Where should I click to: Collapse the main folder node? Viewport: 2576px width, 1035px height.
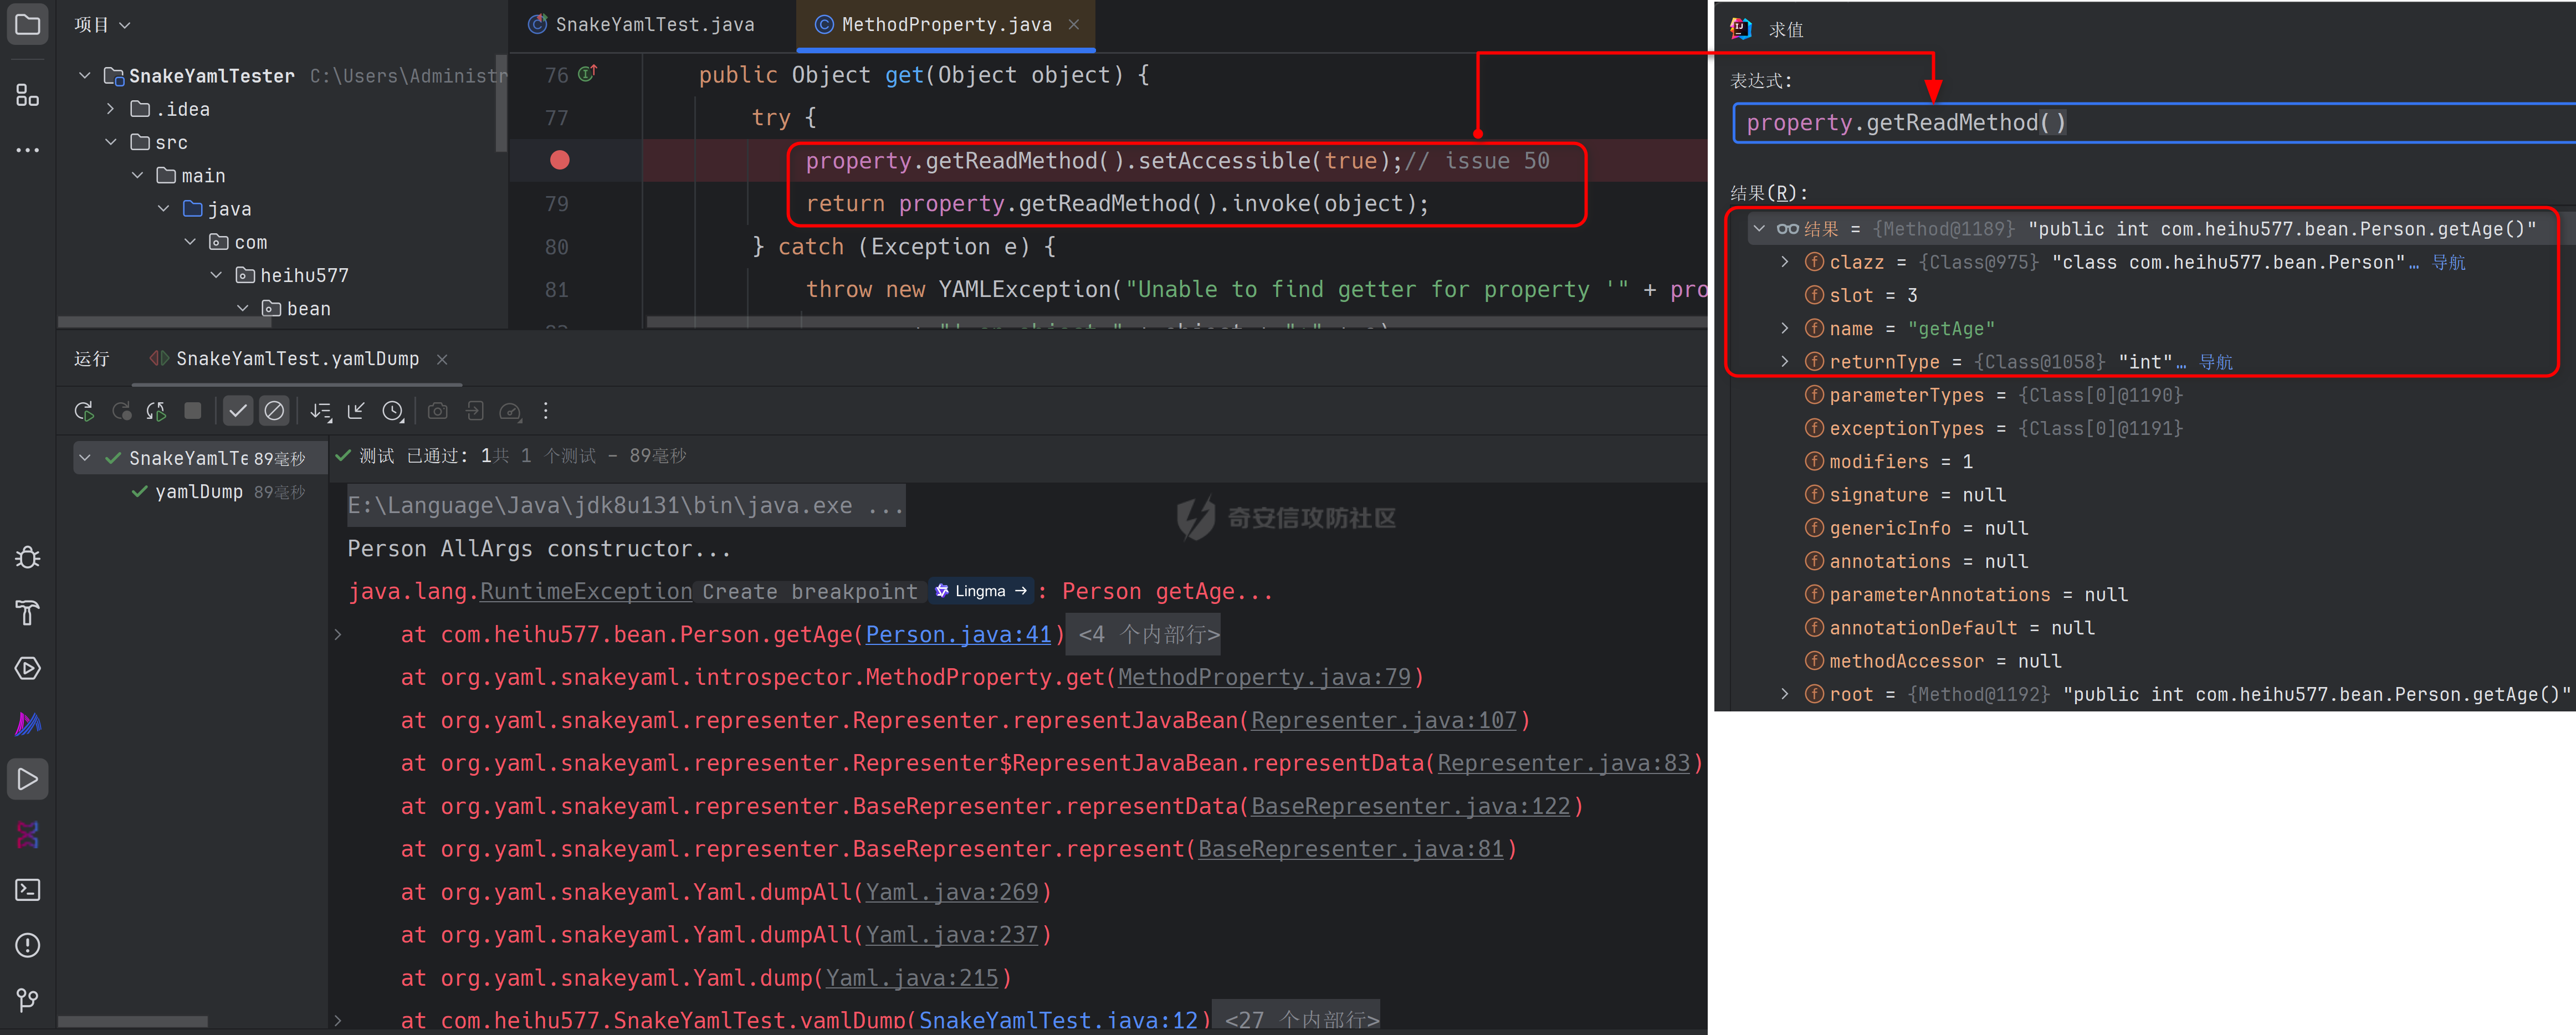(x=137, y=175)
